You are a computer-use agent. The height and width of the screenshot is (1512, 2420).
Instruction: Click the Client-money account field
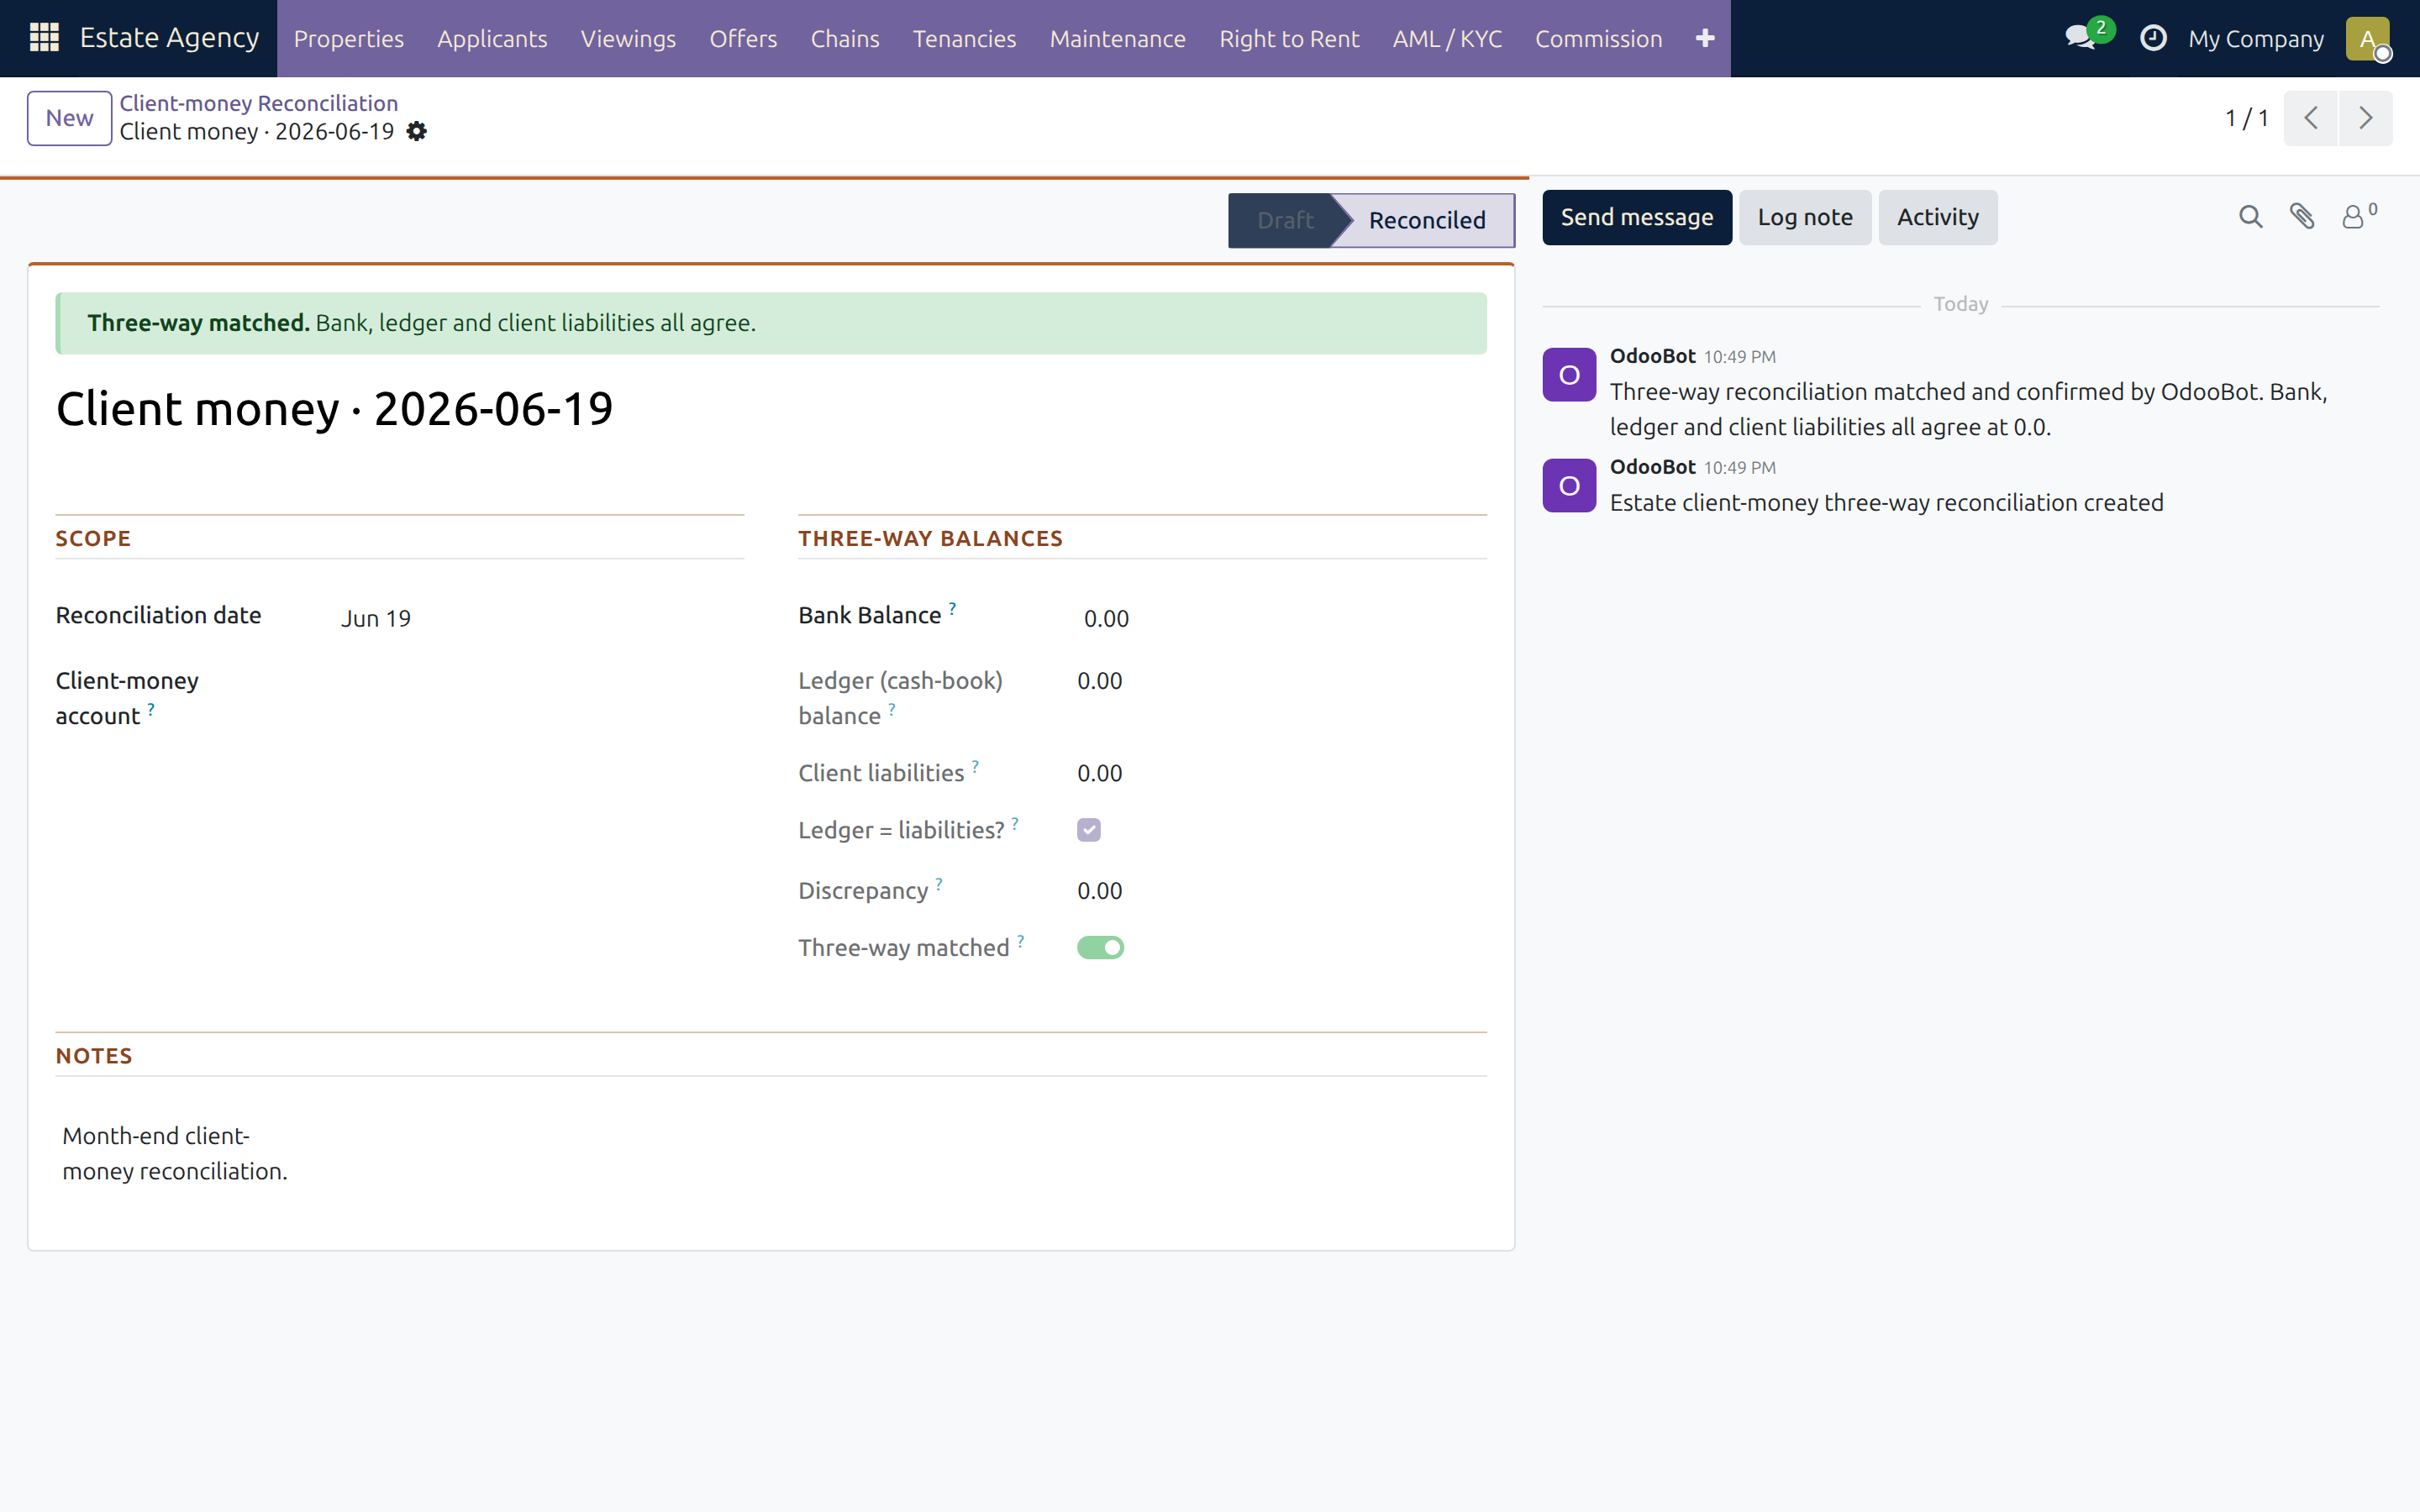pyautogui.click(x=540, y=698)
